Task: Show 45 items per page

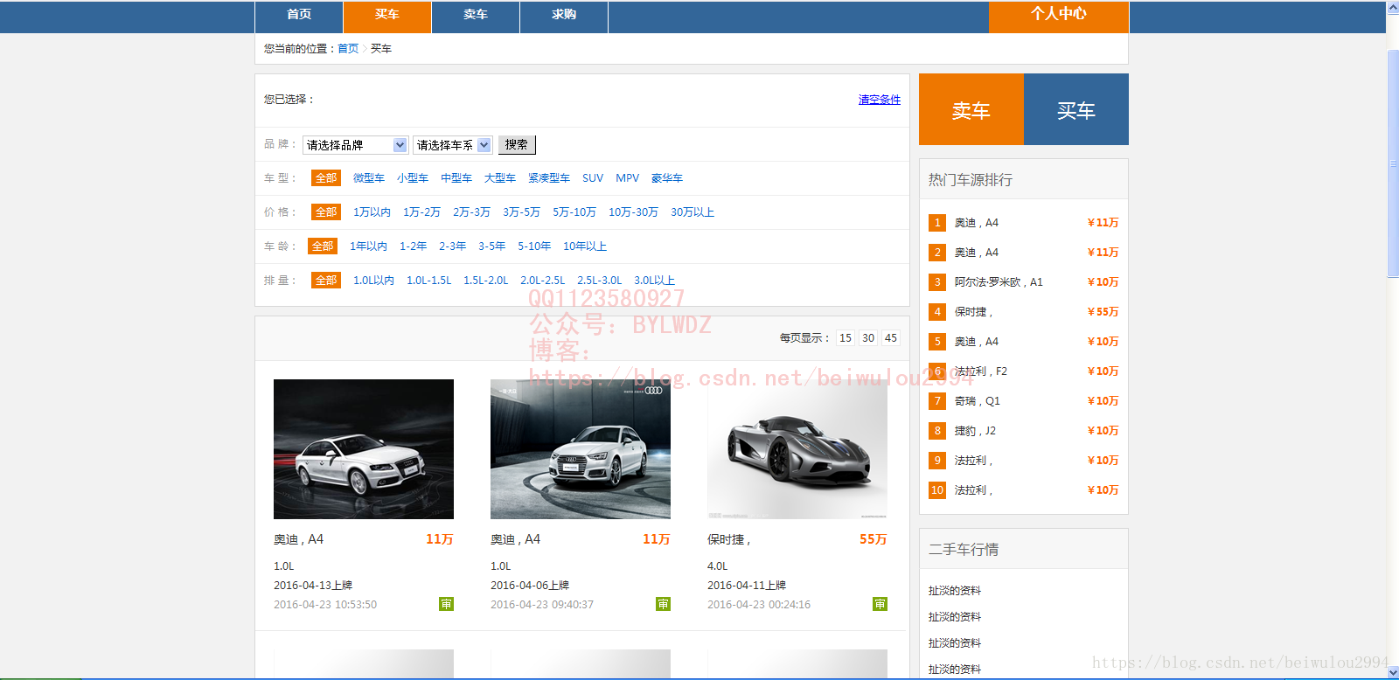Action: (x=891, y=338)
